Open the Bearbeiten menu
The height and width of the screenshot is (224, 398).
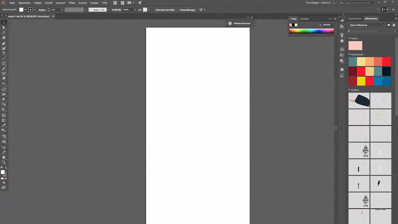pos(24,3)
